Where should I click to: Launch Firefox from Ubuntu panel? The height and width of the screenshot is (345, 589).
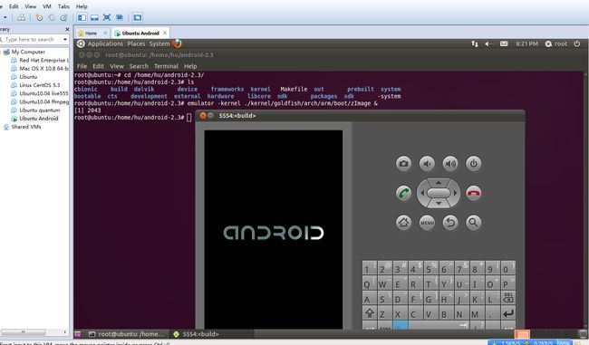(177, 43)
